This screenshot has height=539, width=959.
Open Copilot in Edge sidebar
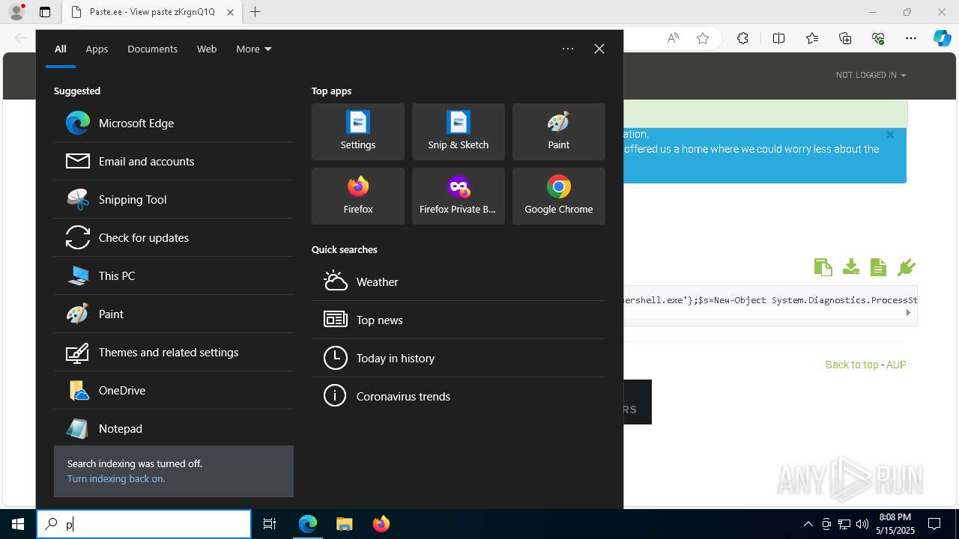click(943, 38)
